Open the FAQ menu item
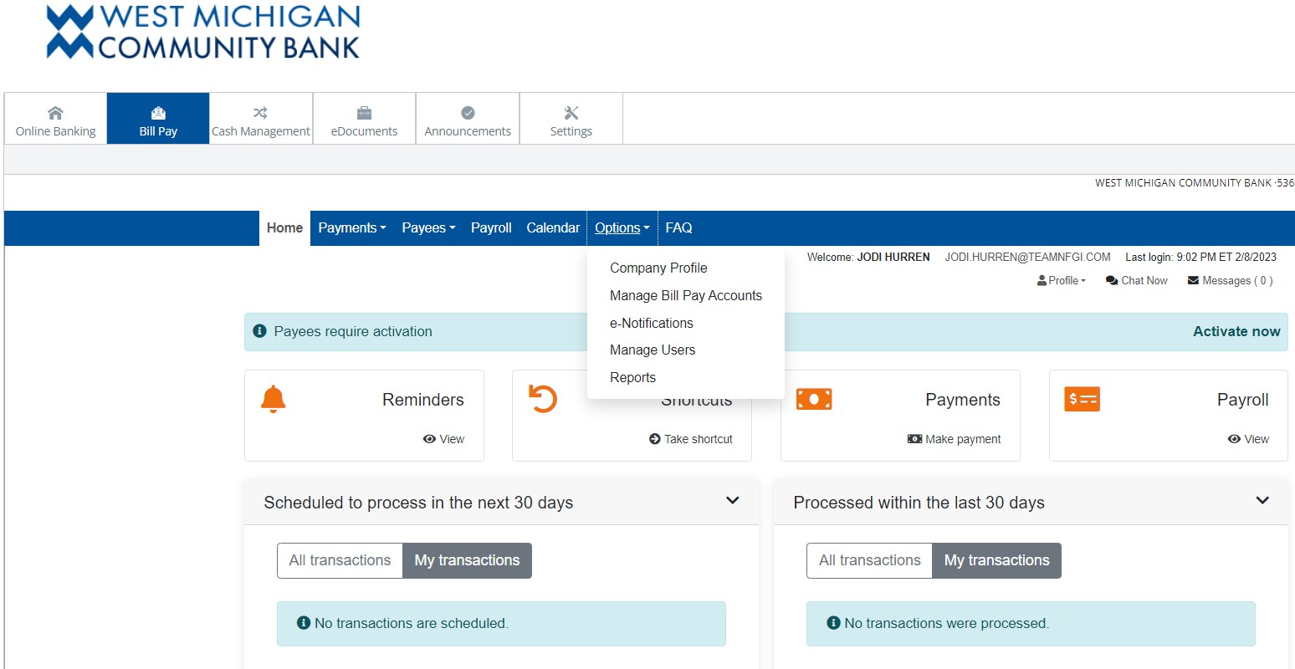This screenshot has width=1295, height=669. pos(678,228)
